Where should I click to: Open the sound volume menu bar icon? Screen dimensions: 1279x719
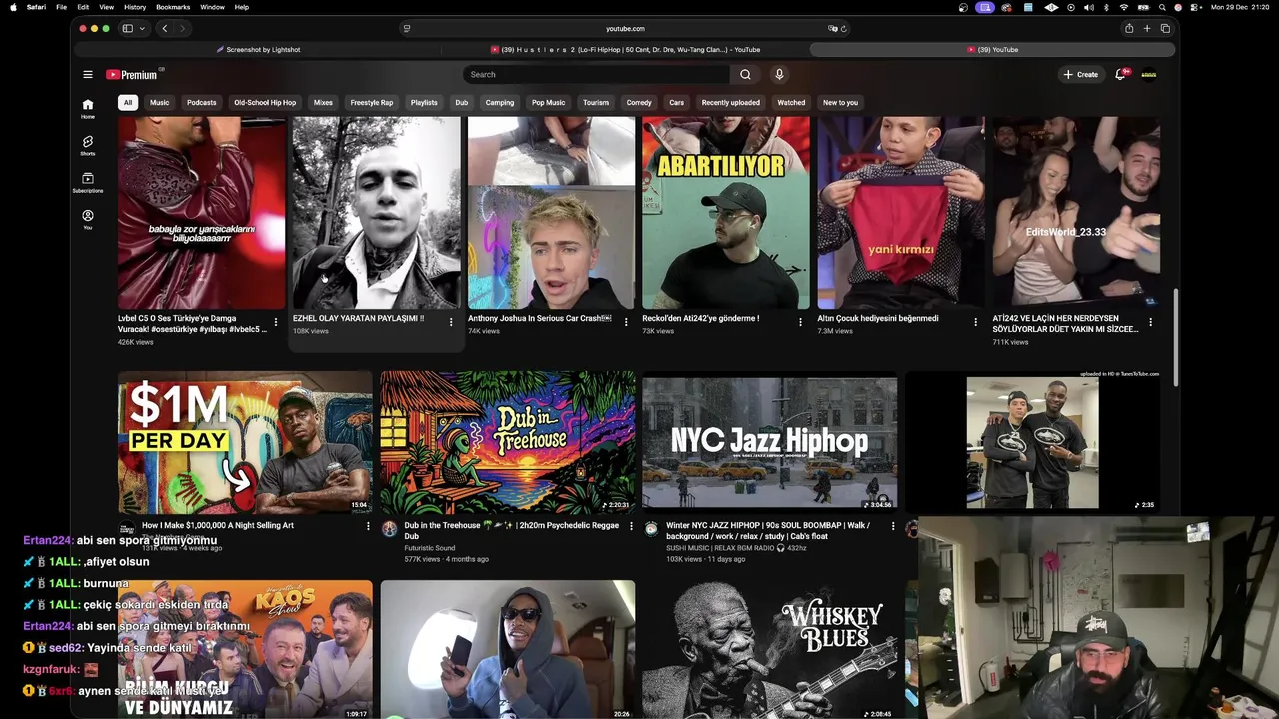click(x=1089, y=7)
